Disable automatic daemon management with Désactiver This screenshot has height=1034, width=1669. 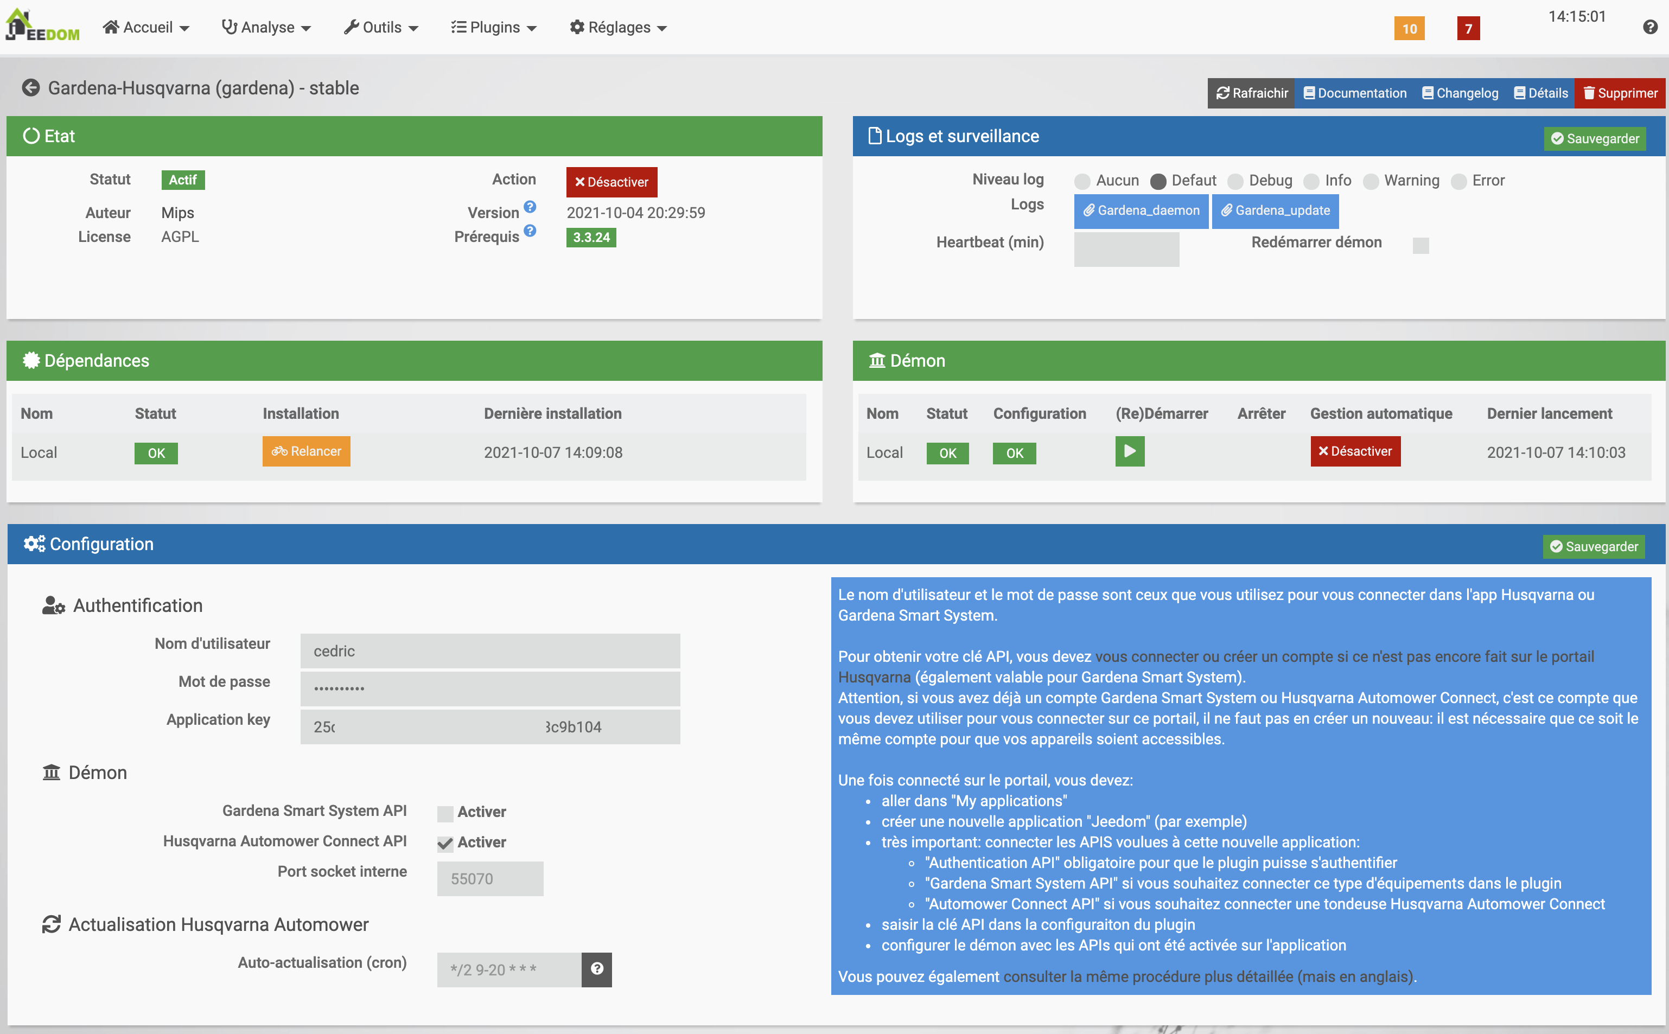click(x=1355, y=451)
